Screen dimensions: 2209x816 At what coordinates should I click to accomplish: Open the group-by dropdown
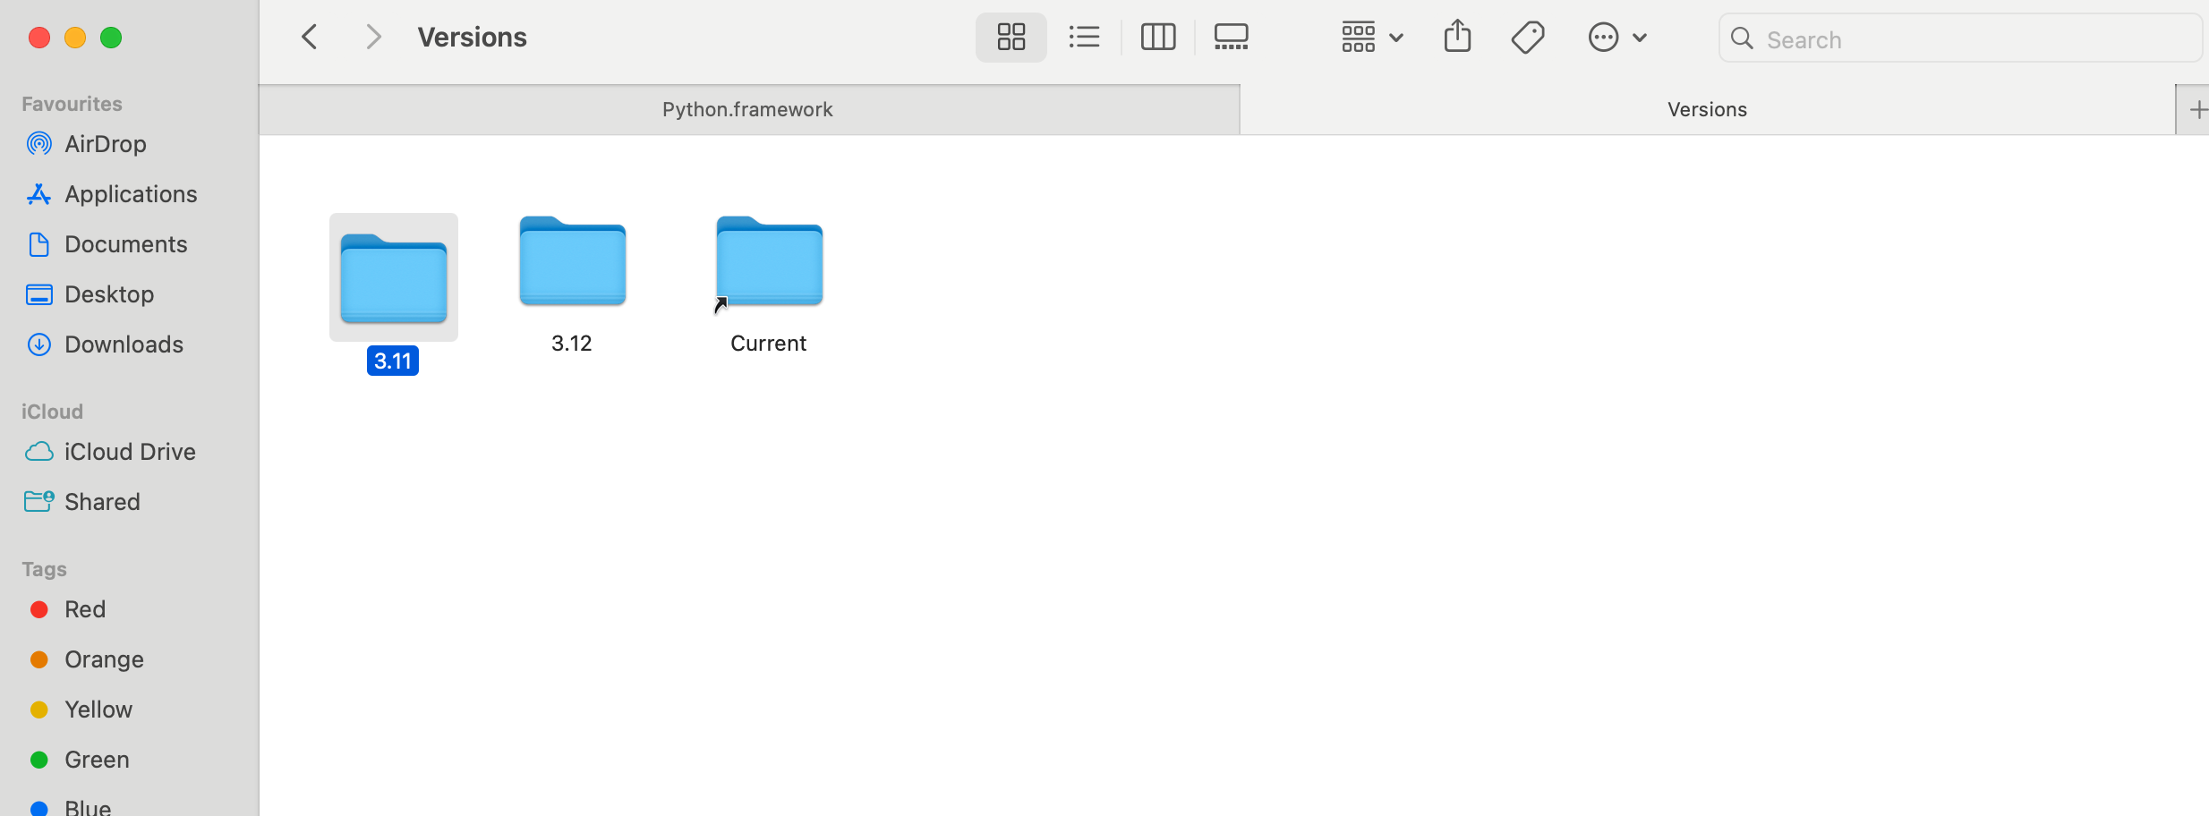click(x=1371, y=38)
